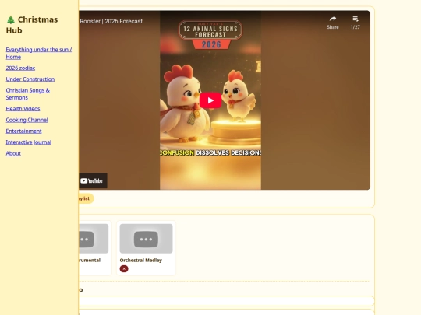Open Health Videos in sidebar
The image size is (421, 315).
point(23,108)
